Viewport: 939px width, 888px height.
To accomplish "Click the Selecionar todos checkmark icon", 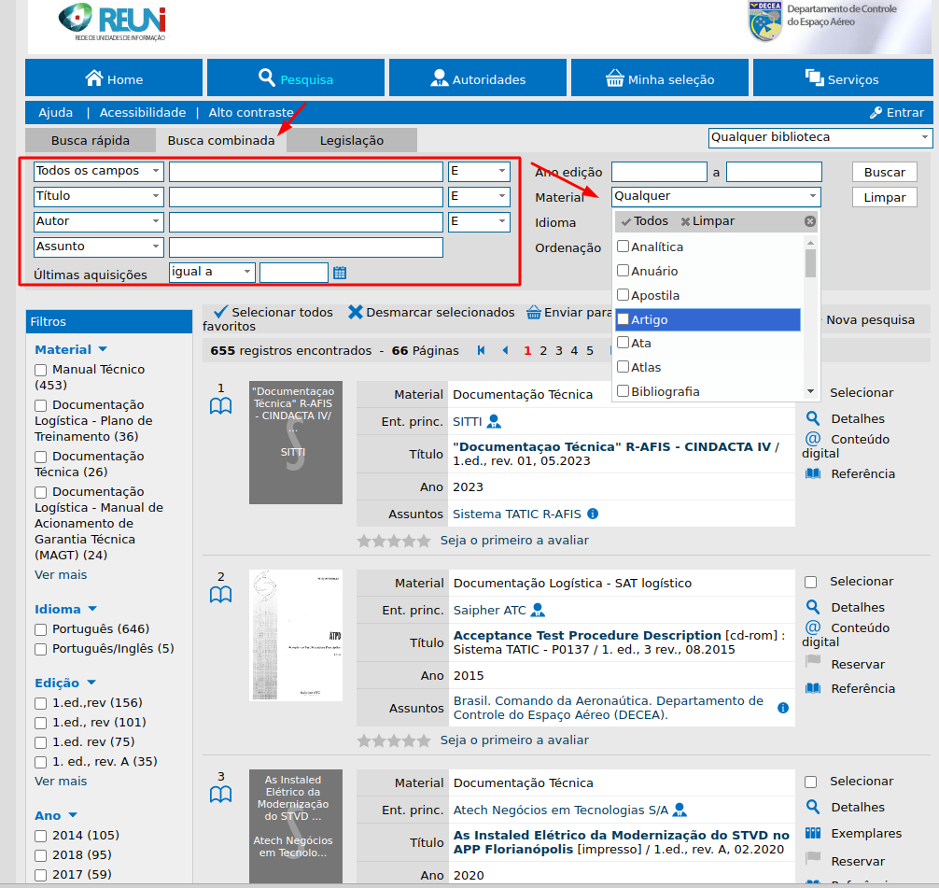I will 221,312.
